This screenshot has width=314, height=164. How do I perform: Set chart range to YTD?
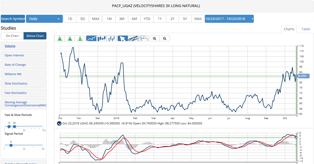pyautogui.click(x=147, y=19)
